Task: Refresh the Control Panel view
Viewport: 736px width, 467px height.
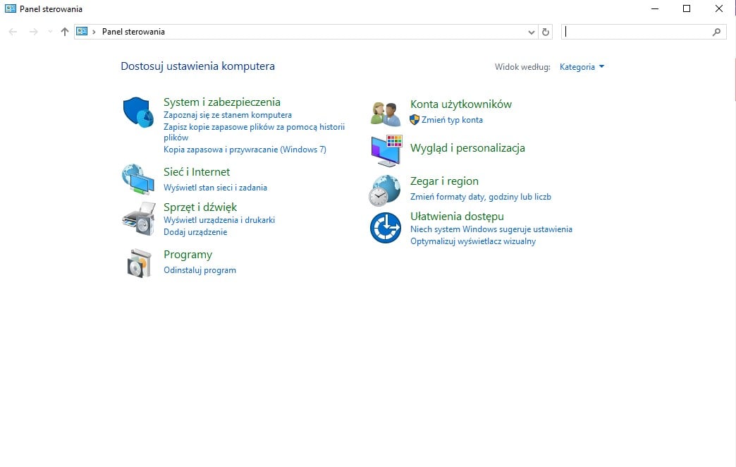Action: [545, 31]
